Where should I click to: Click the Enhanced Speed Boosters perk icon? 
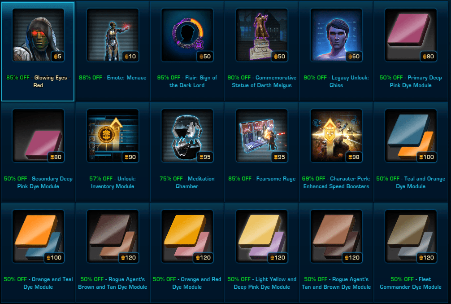(336, 136)
